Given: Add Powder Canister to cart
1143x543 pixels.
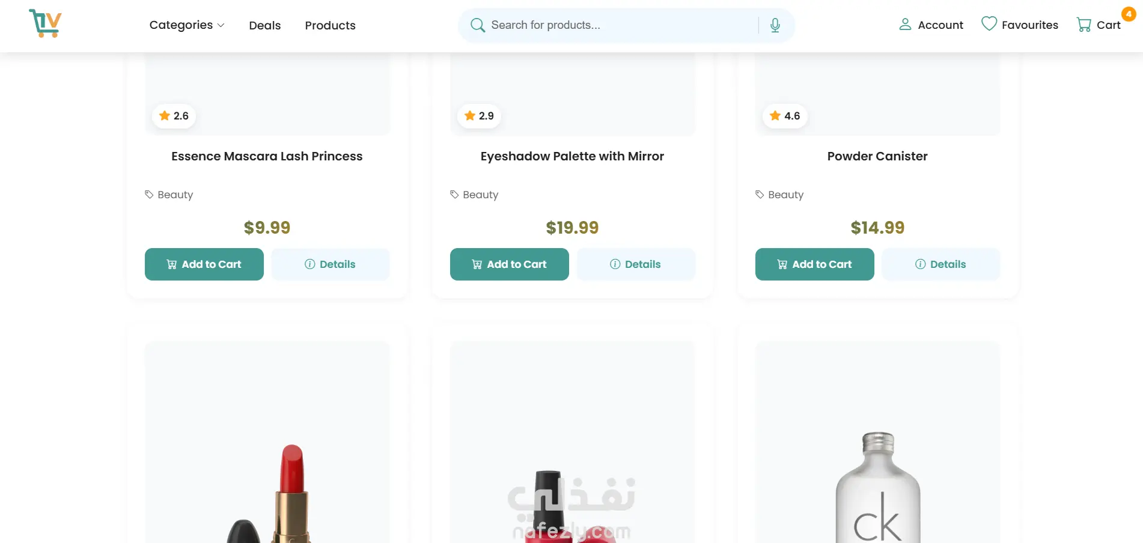Looking at the screenshot, I should pyautogui.click(x=815, y=264).
